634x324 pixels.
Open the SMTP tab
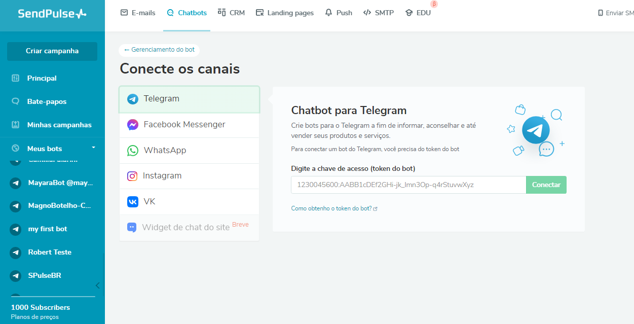[379, 13]
